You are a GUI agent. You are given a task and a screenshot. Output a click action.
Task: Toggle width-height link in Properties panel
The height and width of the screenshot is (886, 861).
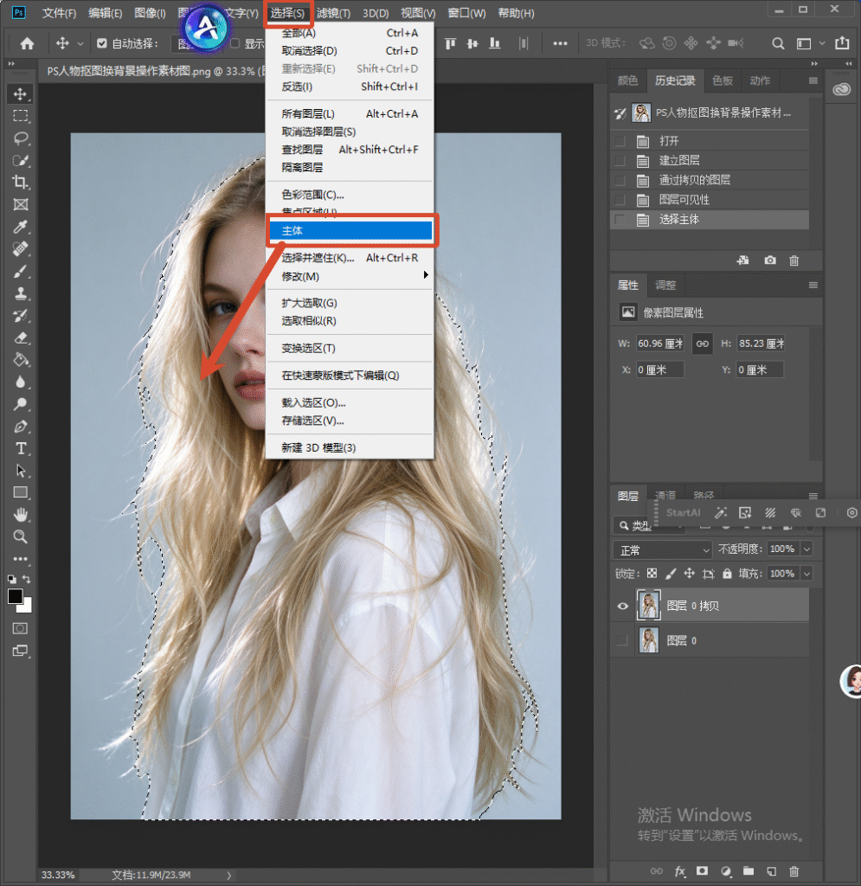703,343
